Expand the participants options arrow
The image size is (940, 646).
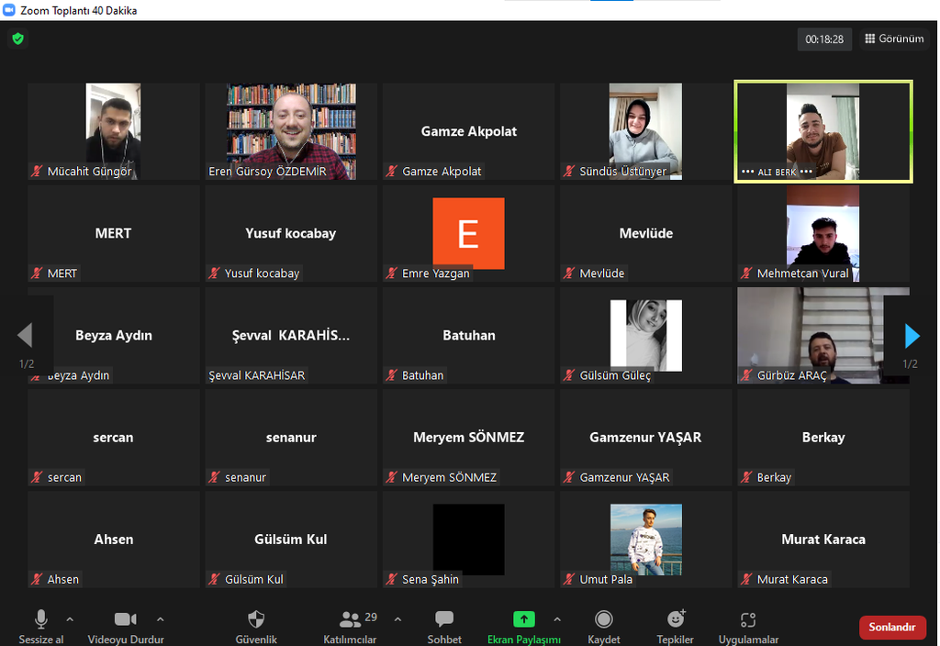(x=397, y=619)
